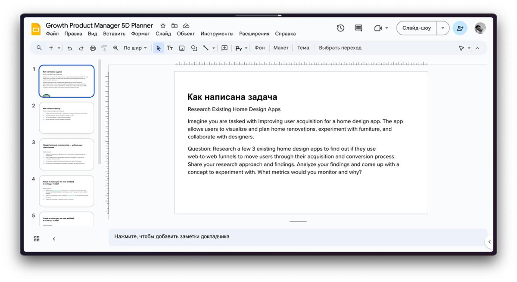This screenshot has height=282, width=517.
Task: Open the Объект menu
Action: (x=186, y=34)
